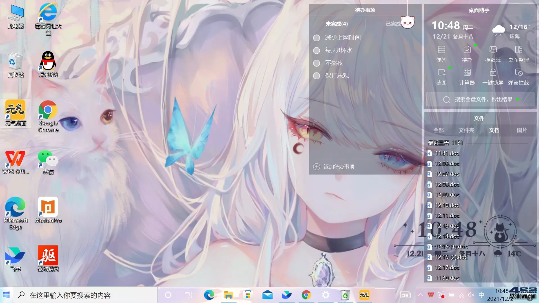The height and width of the screenshot is (303, 539).
Task: Launch the 截图 screenshot tool
Action: [441, 76]
